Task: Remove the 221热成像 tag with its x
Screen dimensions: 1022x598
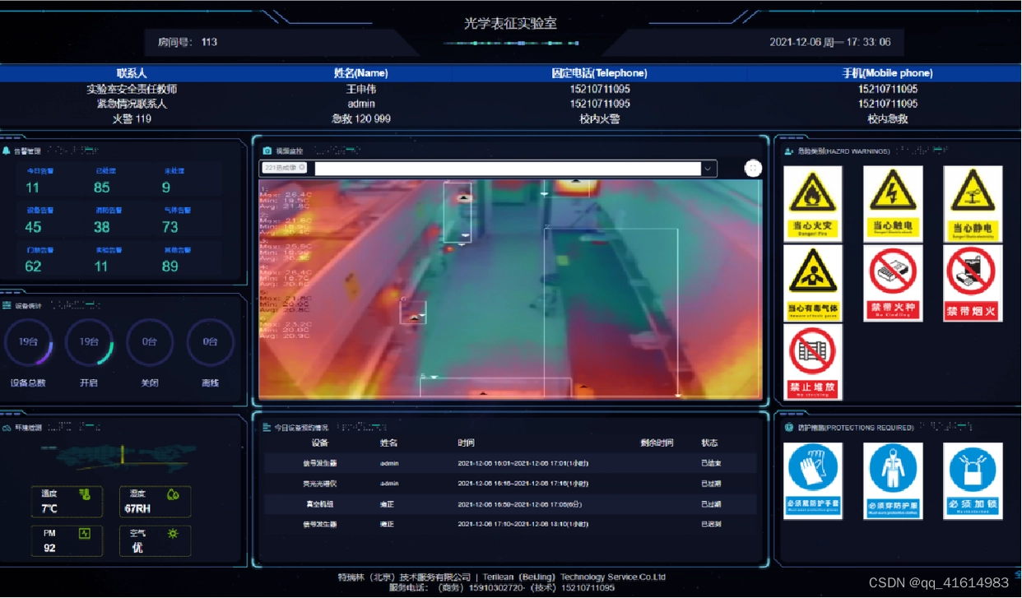Action: click(302, 168)
